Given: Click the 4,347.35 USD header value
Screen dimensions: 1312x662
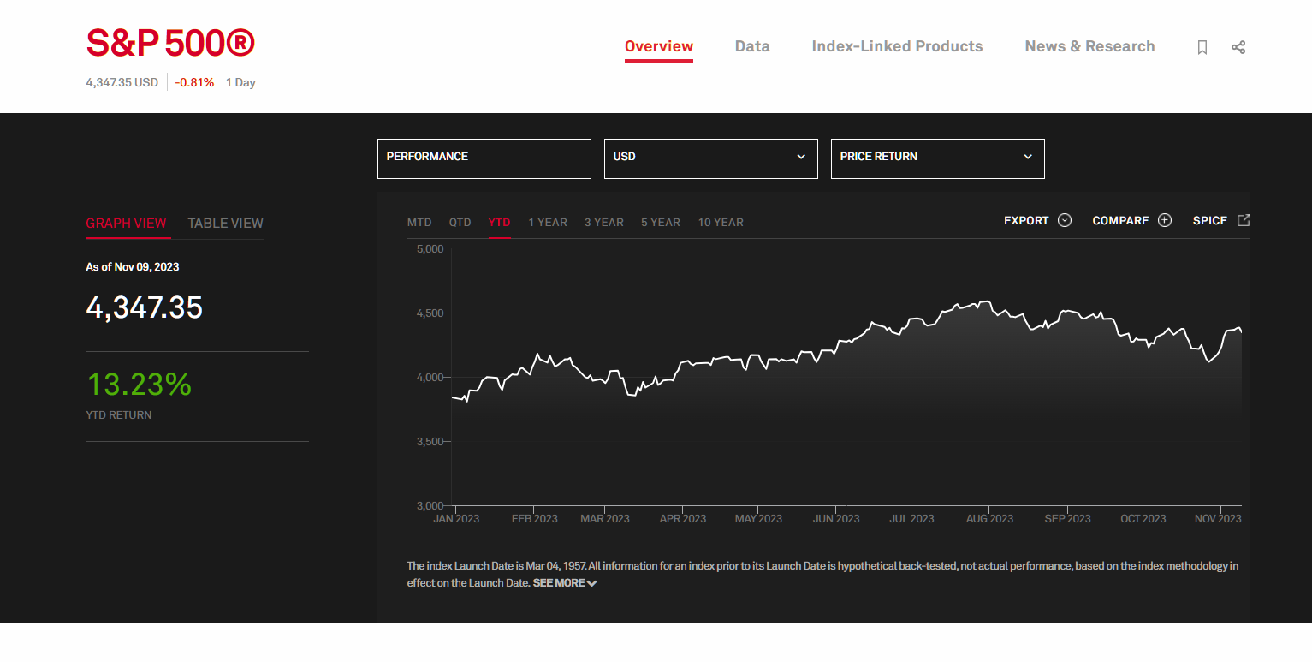Looking at the screenshot, I should pyautogui.click(x=122, y=83).
